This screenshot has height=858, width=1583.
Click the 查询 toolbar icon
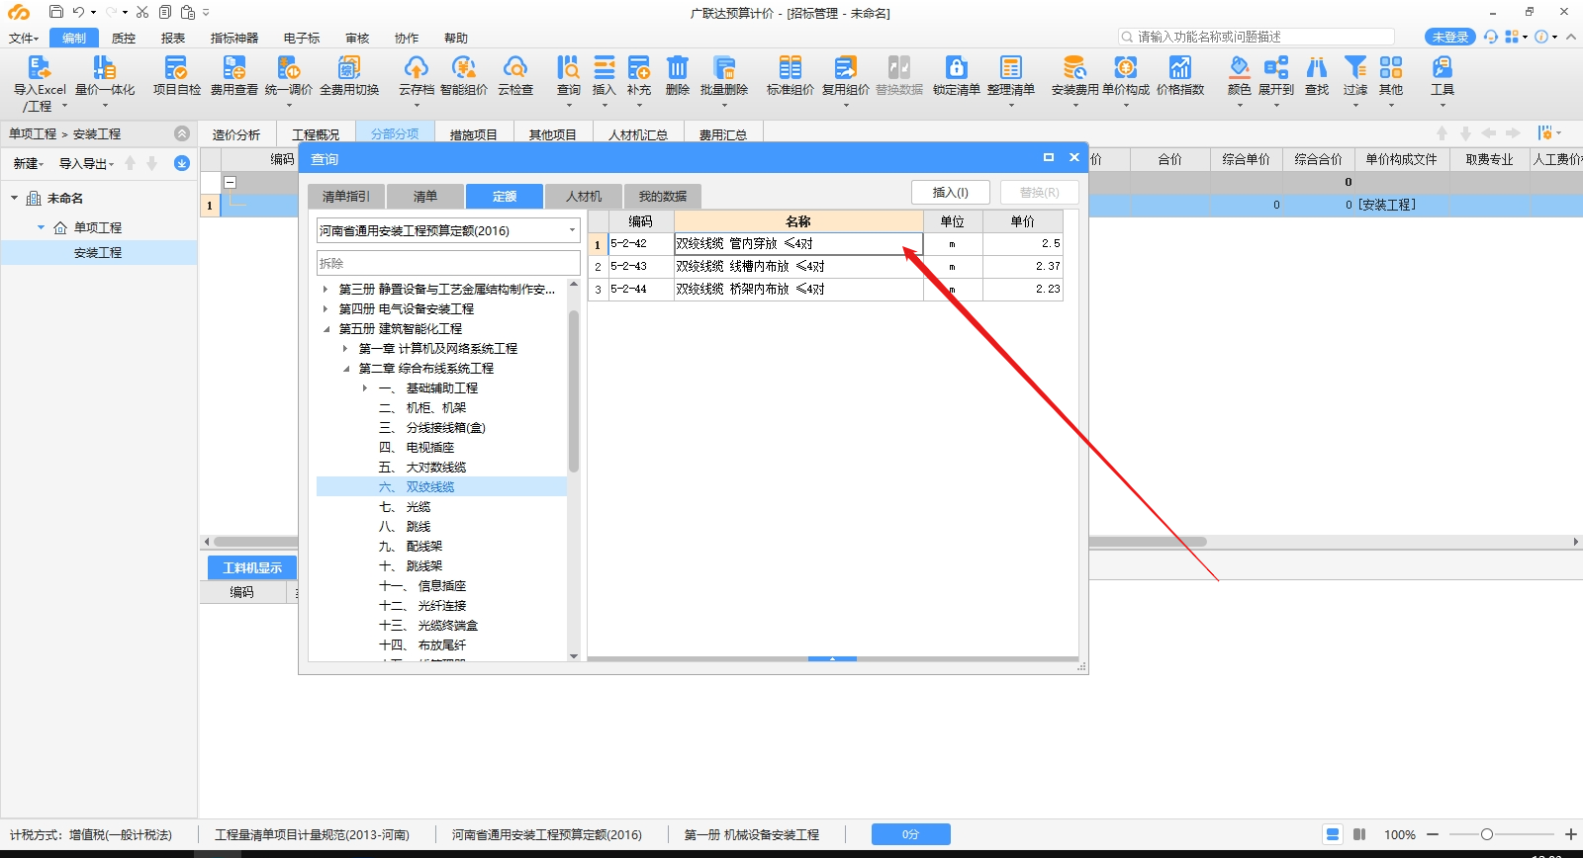[568, 67]
